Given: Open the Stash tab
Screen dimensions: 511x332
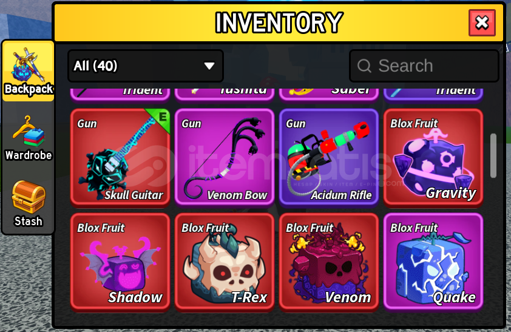Looking at the screenshot, I should 29,204.
